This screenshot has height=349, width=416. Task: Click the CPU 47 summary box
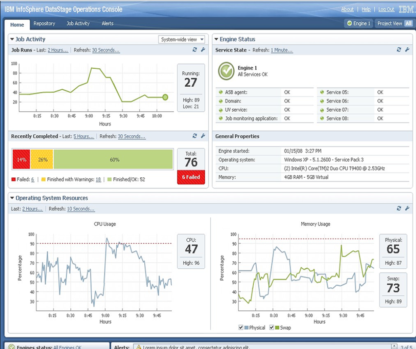(x=191, y=251)
